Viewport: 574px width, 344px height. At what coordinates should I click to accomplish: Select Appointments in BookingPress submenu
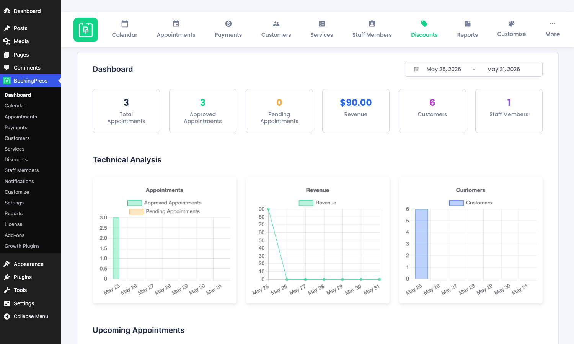[21, 117]
